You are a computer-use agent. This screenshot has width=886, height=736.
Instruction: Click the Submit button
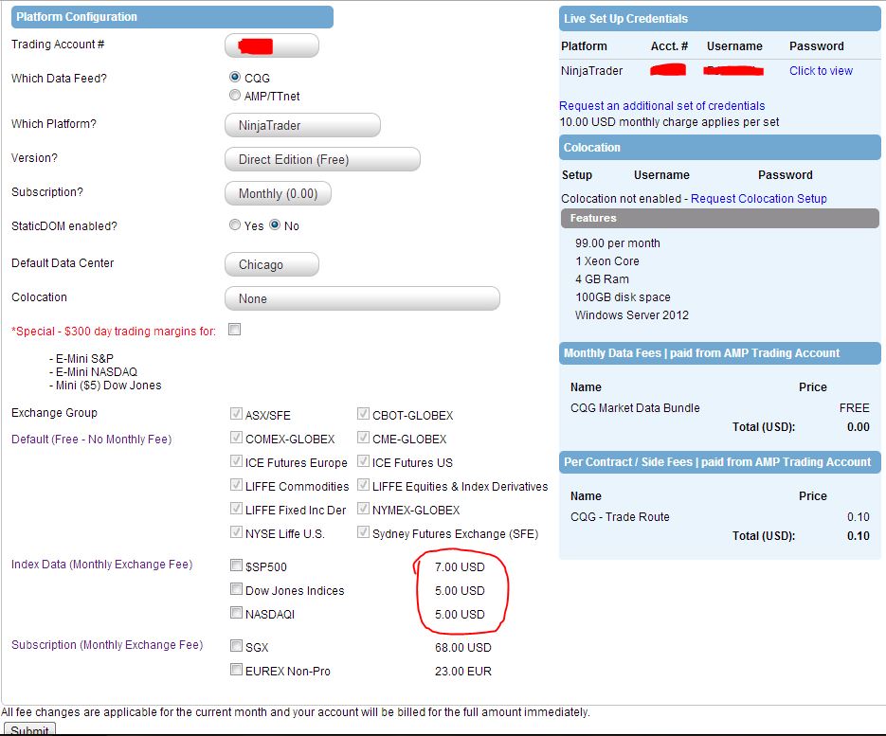(x=28, y=729)
